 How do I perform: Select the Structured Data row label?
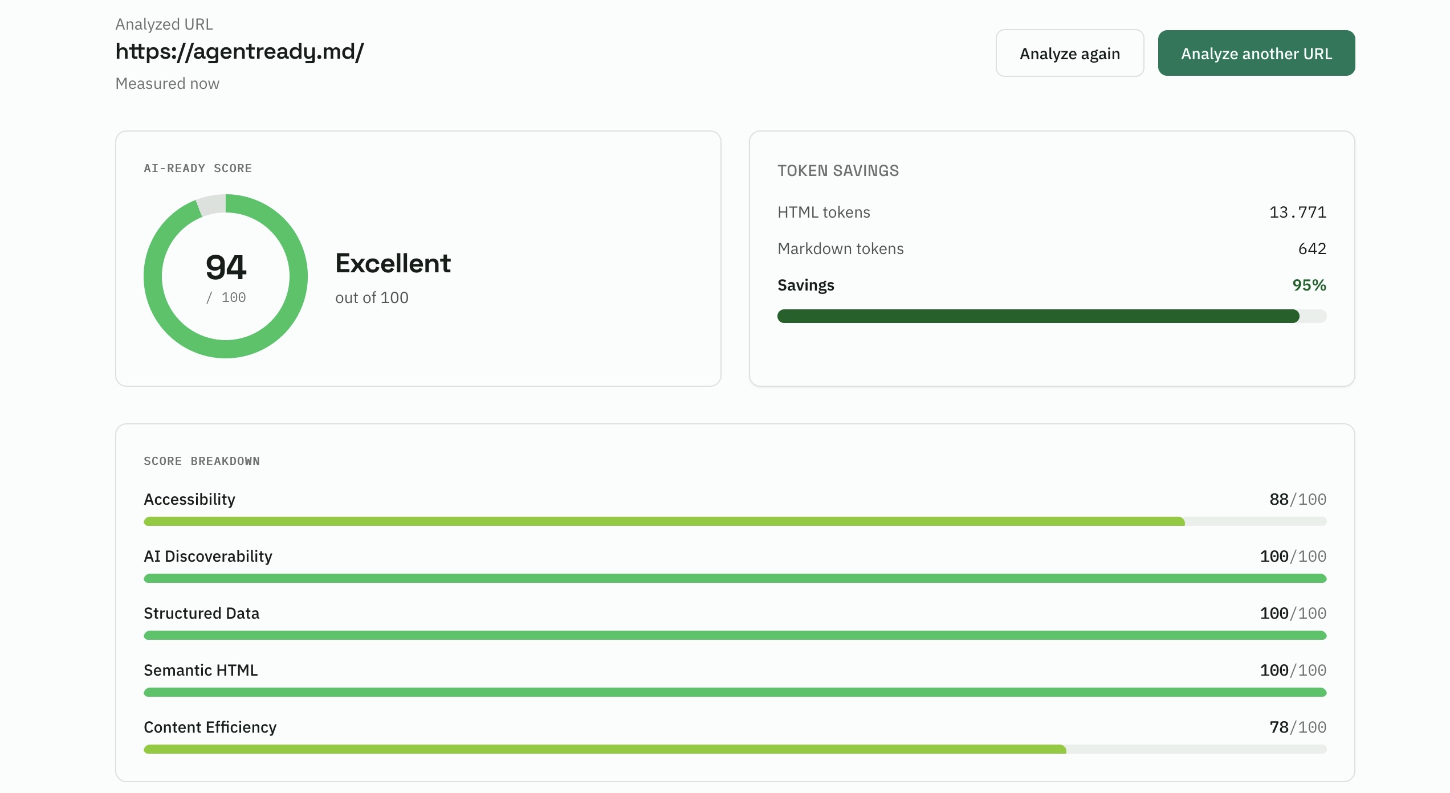(x=201, y=613)
